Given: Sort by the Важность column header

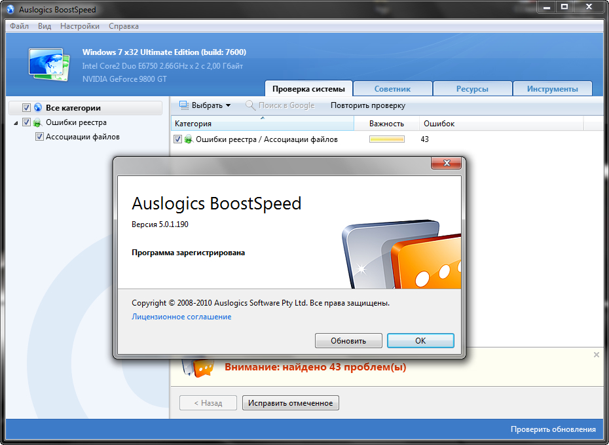Looking at the screenshot, I should pyautogui.click(x=386, y=124).
